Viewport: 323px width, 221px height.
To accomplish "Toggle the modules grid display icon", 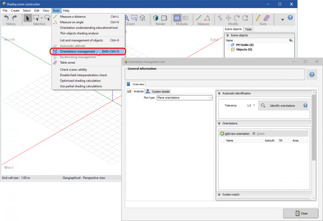I will (177, 18).
